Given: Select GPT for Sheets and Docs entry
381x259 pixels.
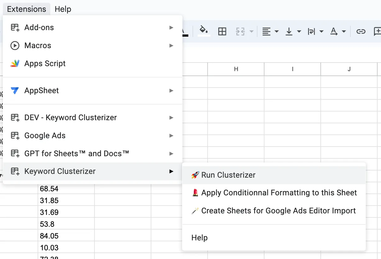Looking at the screenshot, I should click(93, 154).
